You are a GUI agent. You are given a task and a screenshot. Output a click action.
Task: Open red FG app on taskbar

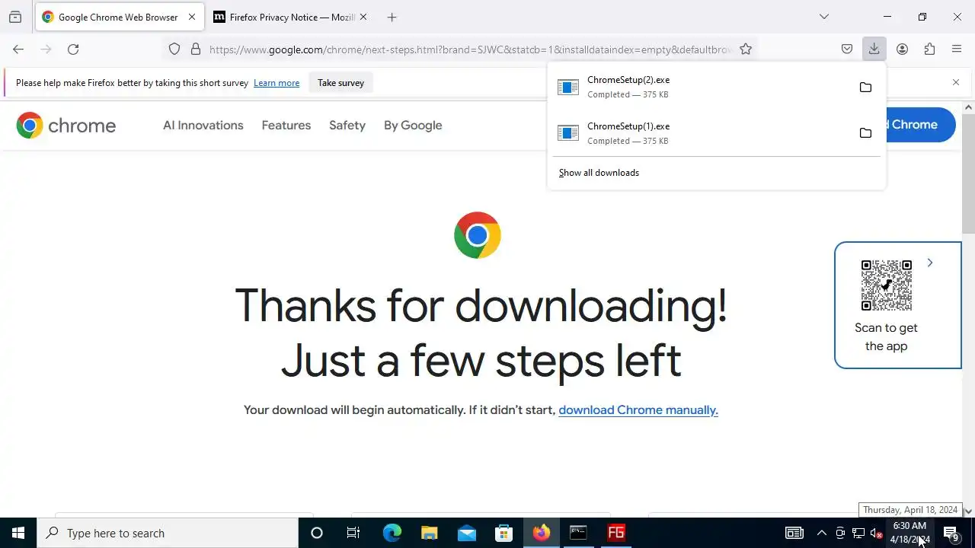coord(615,533)
